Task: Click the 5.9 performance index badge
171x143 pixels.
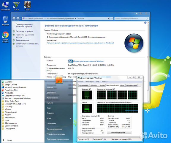Action: coord(70,61)
